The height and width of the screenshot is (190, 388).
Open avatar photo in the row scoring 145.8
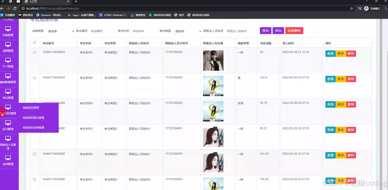pos(213,86)
